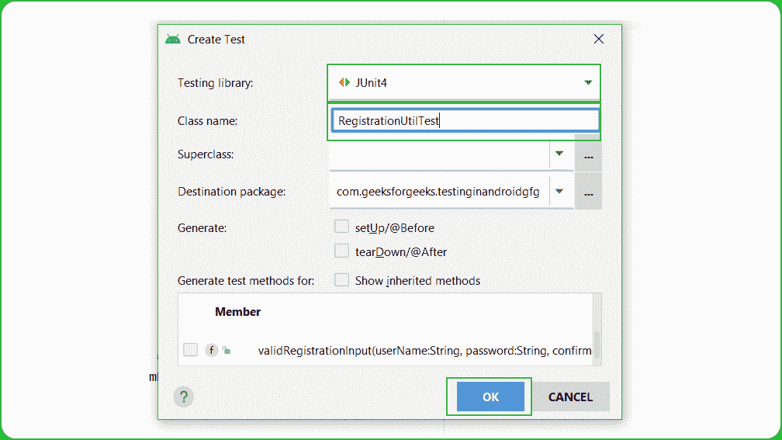This screenshot has width=782, height=440.
Task: Open help with the question mark icon
Action: tap(184, 397)
